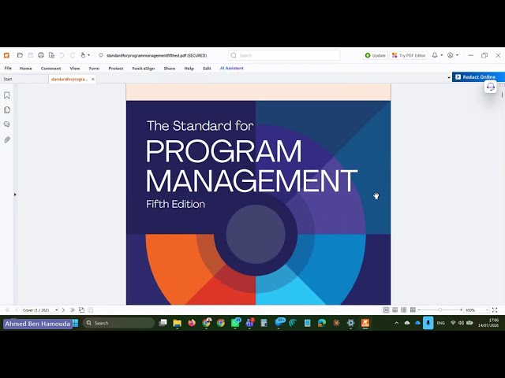Select continuous page view mode
Viewport: 505px width, 378px height.
(395, 309)
